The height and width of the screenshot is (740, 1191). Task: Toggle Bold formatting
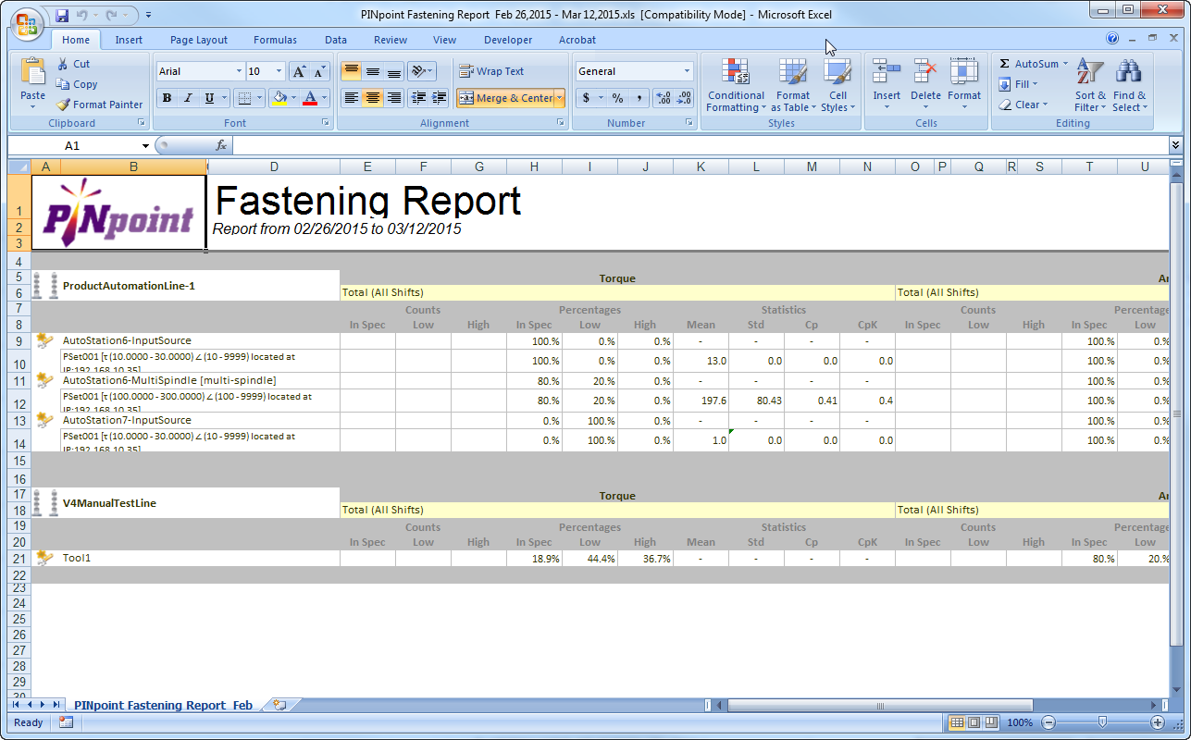[167, 98]
